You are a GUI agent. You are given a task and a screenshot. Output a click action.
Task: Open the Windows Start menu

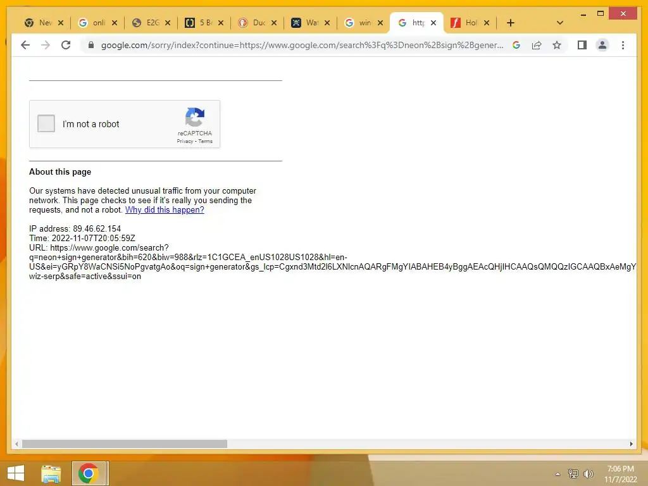point(16,473)
